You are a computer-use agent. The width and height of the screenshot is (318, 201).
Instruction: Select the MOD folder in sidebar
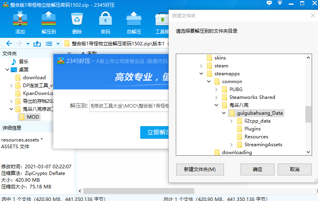pos(29,117)
